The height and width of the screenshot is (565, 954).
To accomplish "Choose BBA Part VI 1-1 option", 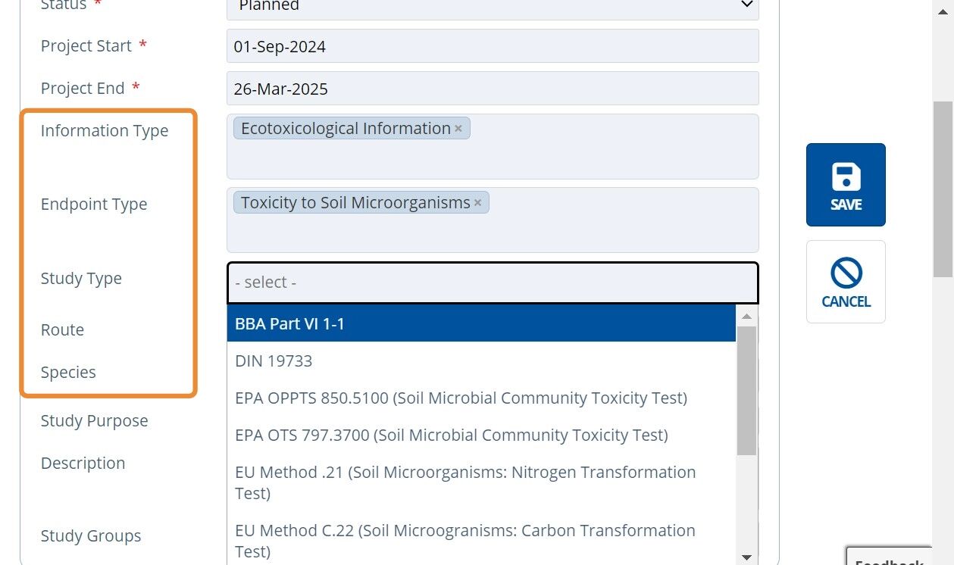I will click(481, 323).
